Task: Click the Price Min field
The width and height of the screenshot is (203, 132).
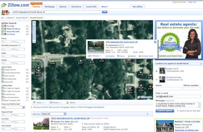Action: pos(6,41)
